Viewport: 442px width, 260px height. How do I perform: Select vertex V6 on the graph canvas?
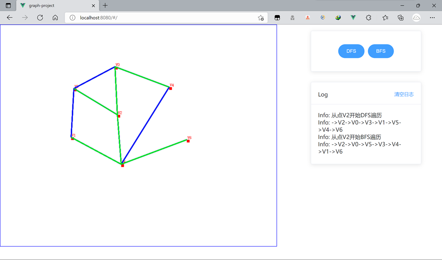pos(188,141)
